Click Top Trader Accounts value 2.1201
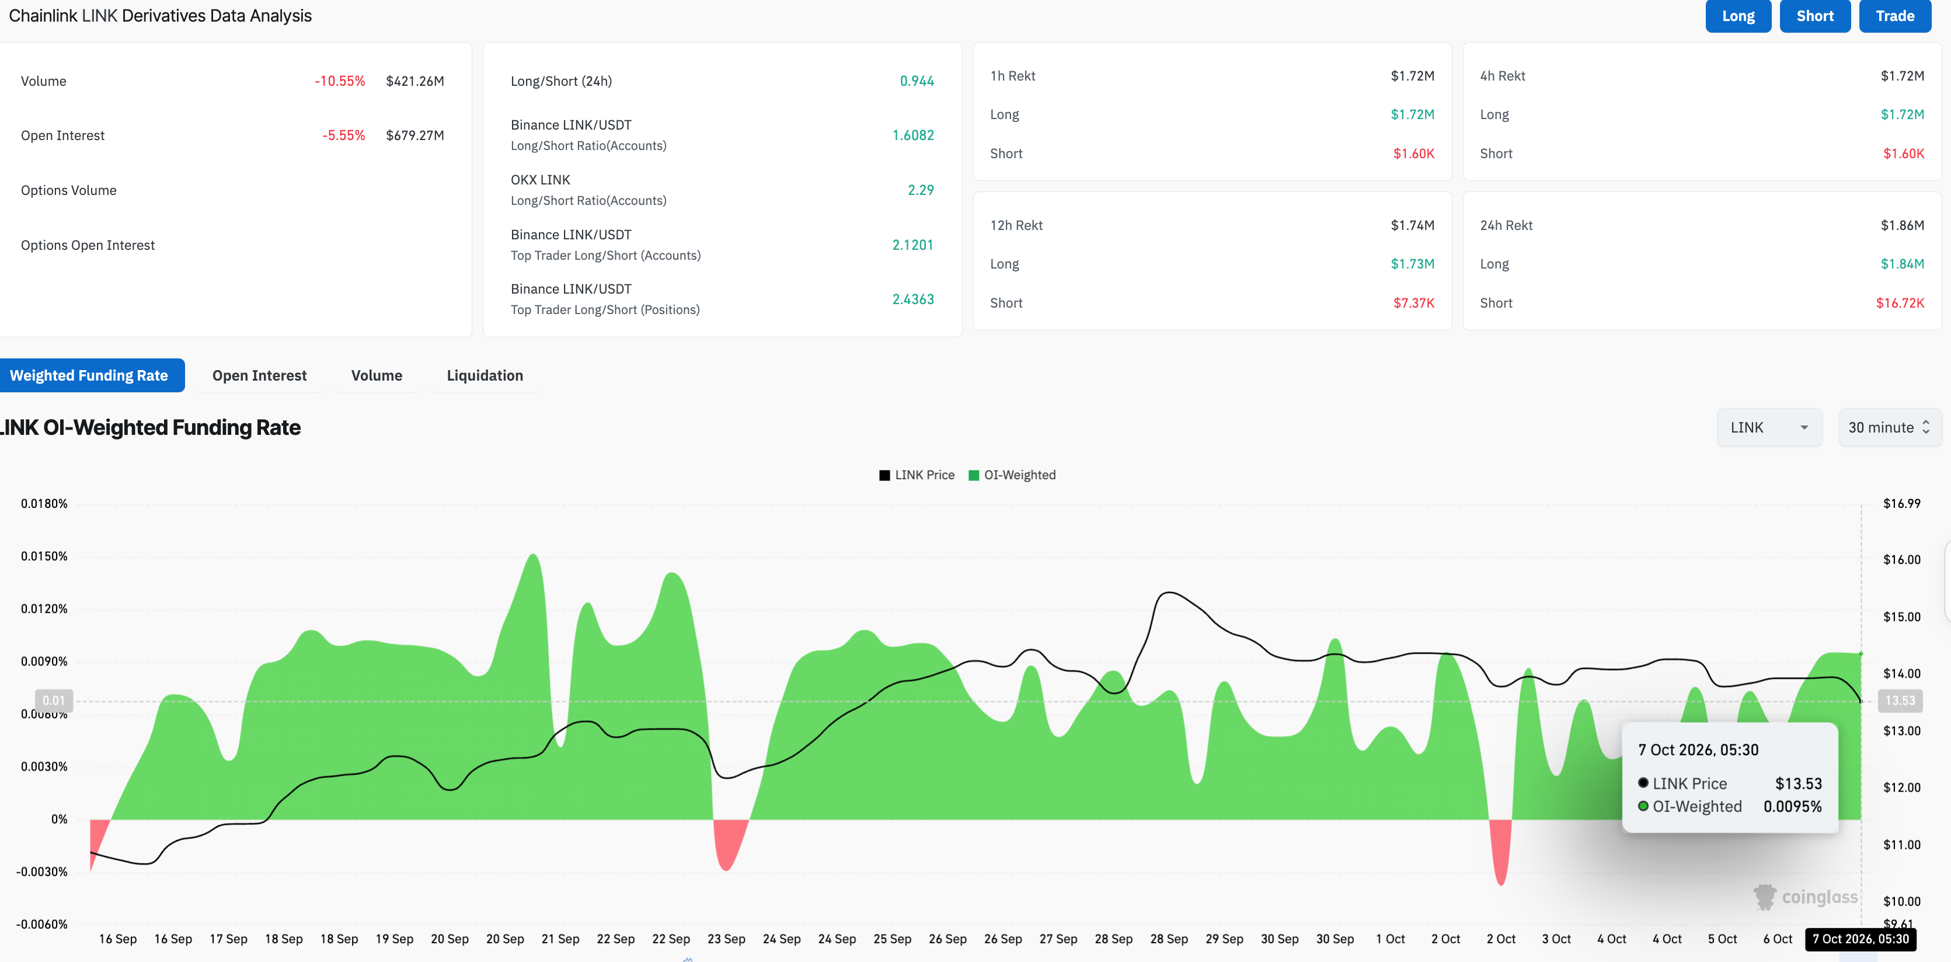The height and width of the screenshot is (962, 1951). pos(912,245)
